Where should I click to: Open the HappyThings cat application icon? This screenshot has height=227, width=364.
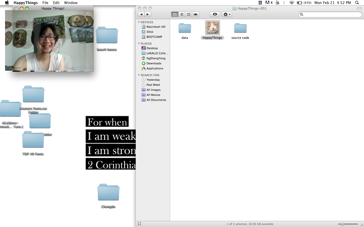212,28
